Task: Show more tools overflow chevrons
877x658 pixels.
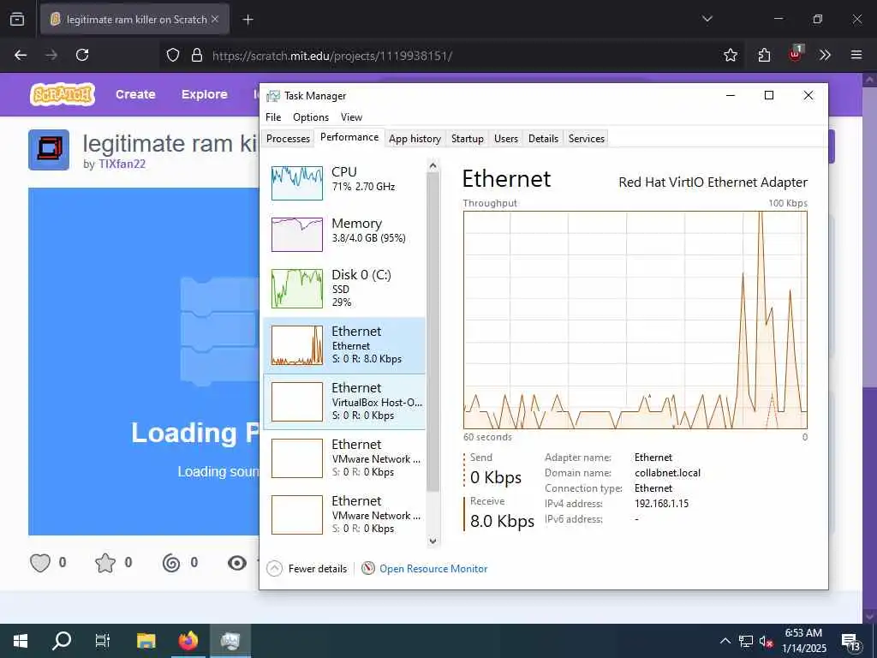Action: [x=825, y=55]
